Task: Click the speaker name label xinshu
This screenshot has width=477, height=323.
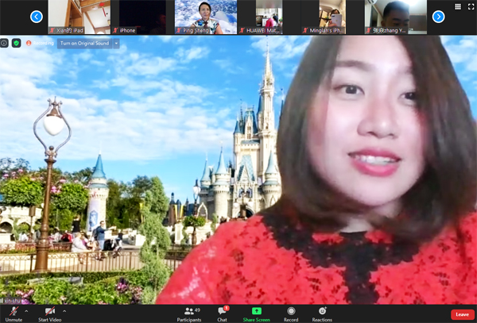Action: coord(12,301)
